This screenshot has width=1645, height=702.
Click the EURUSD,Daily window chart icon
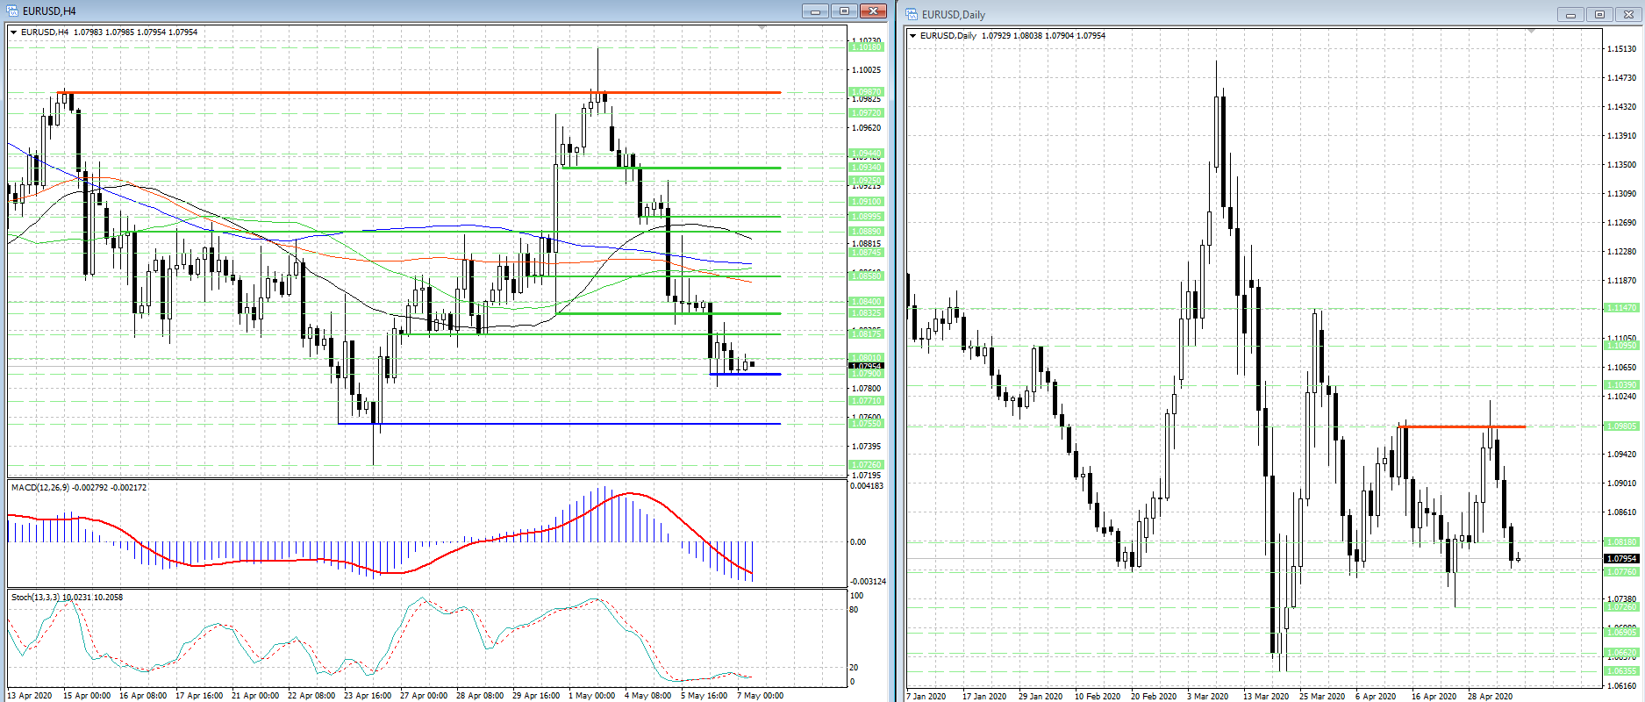912,14
